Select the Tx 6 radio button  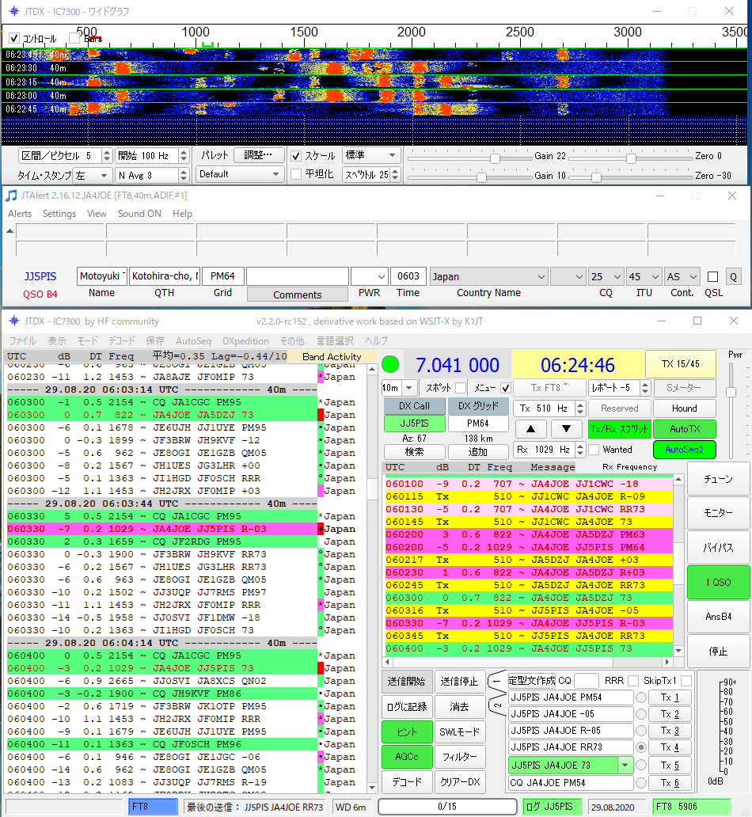[641, 783]
